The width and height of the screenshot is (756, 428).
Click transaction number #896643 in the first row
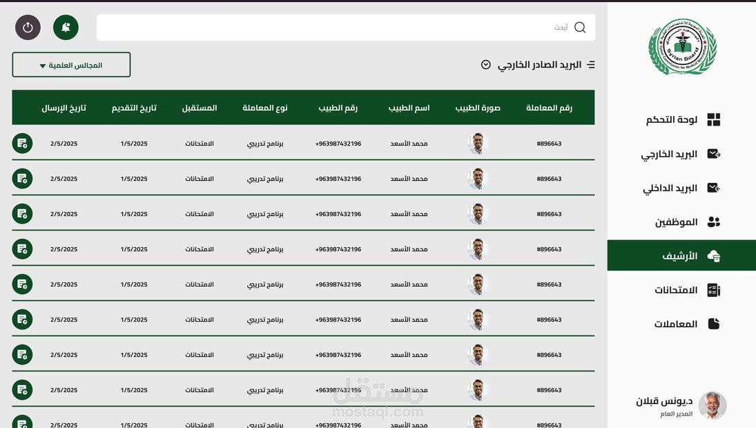coord(549,144)
